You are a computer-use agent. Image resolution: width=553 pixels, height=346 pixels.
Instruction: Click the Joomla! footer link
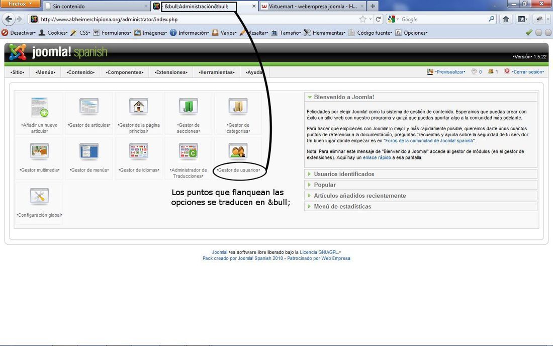[219, 252]
